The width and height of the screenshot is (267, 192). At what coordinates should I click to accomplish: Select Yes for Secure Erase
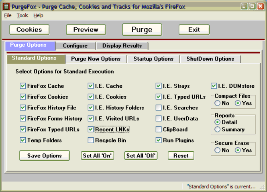click(x=238, y=150)
